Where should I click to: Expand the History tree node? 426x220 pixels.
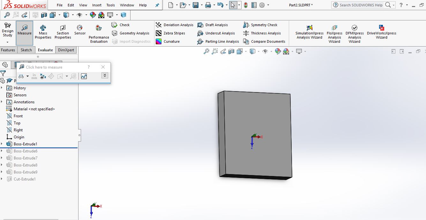[2, 88]
